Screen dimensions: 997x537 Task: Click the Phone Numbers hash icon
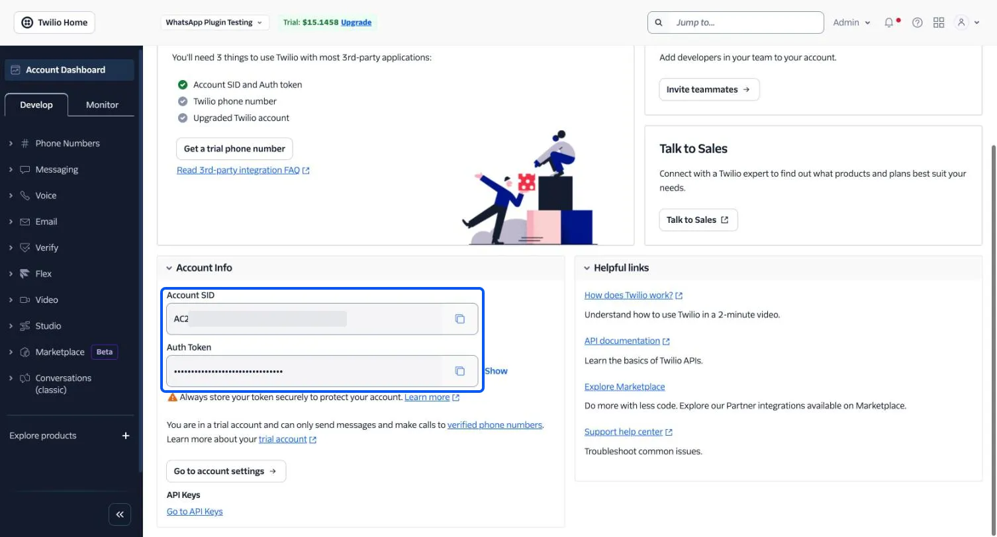(25, 144)
